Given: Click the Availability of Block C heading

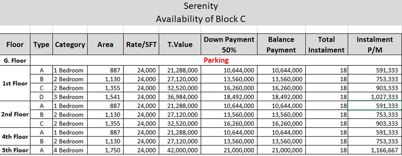Looking at the screenshot, I should pyautogui.click(x=201, y=19).
